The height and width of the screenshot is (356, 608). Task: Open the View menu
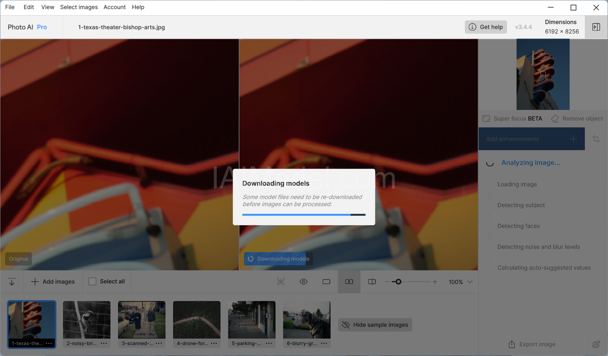[48, 7]
